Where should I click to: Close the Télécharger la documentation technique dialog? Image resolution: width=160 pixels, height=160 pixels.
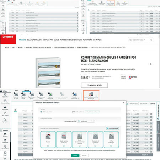[x=124, y=102]
